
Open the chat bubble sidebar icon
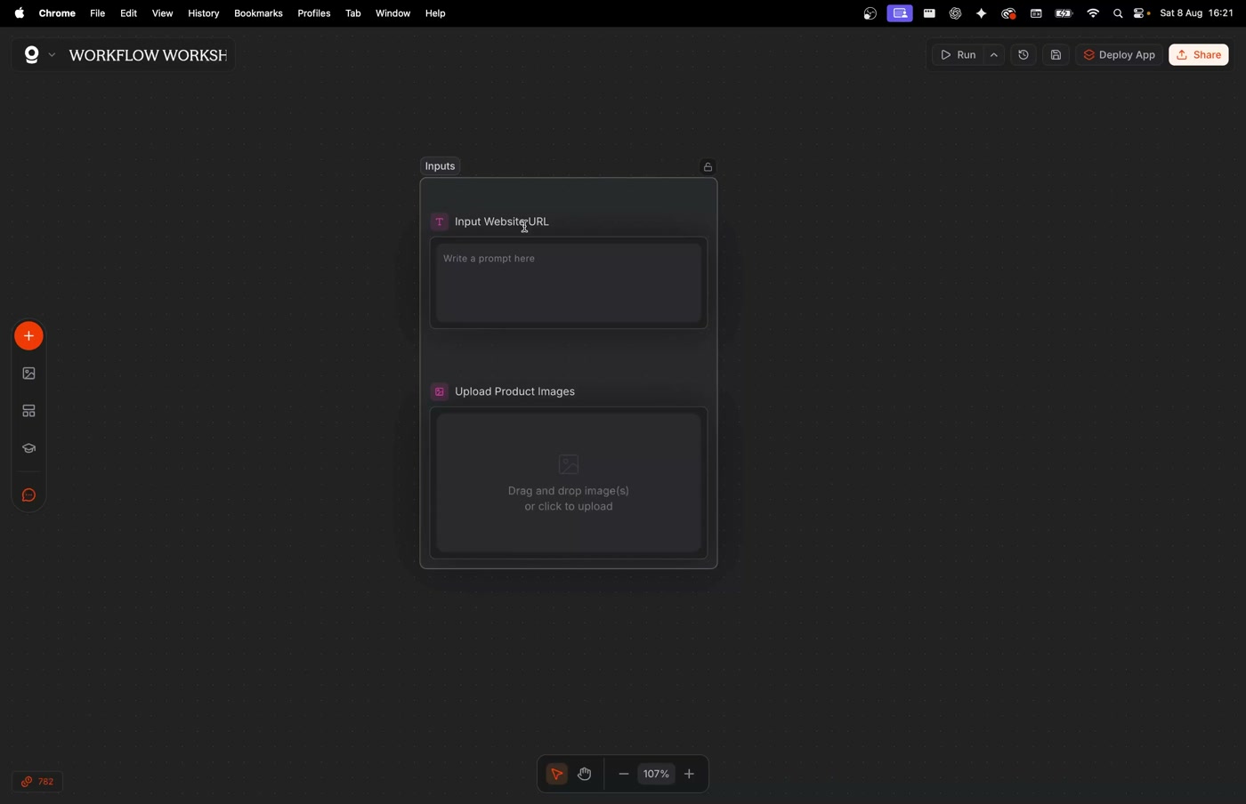(28, 495)
